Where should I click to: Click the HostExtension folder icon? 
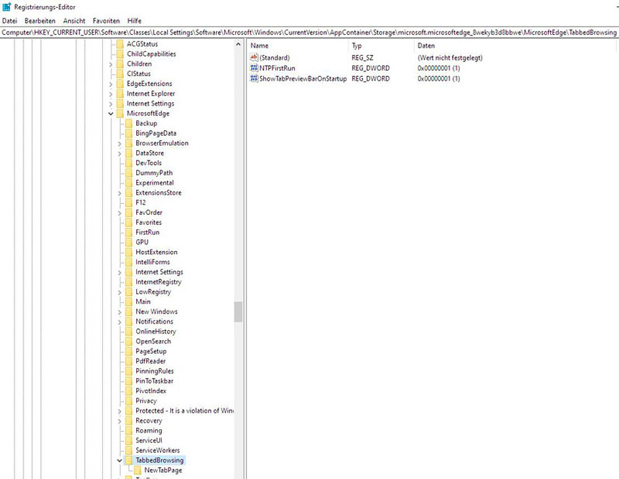tap(129, 252)
